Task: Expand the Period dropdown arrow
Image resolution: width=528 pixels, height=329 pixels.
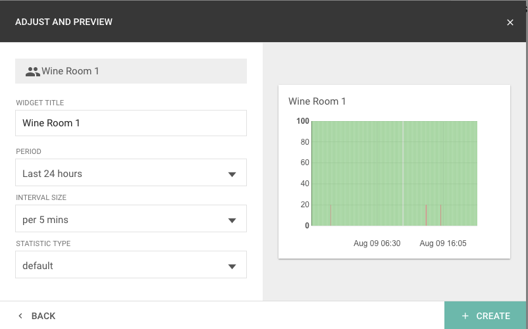Action: click(232, 174)
